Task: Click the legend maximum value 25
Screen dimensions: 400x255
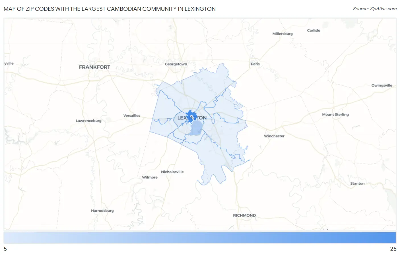Action: (x=393, y=249)
